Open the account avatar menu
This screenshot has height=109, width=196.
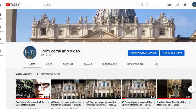[194, 5]
